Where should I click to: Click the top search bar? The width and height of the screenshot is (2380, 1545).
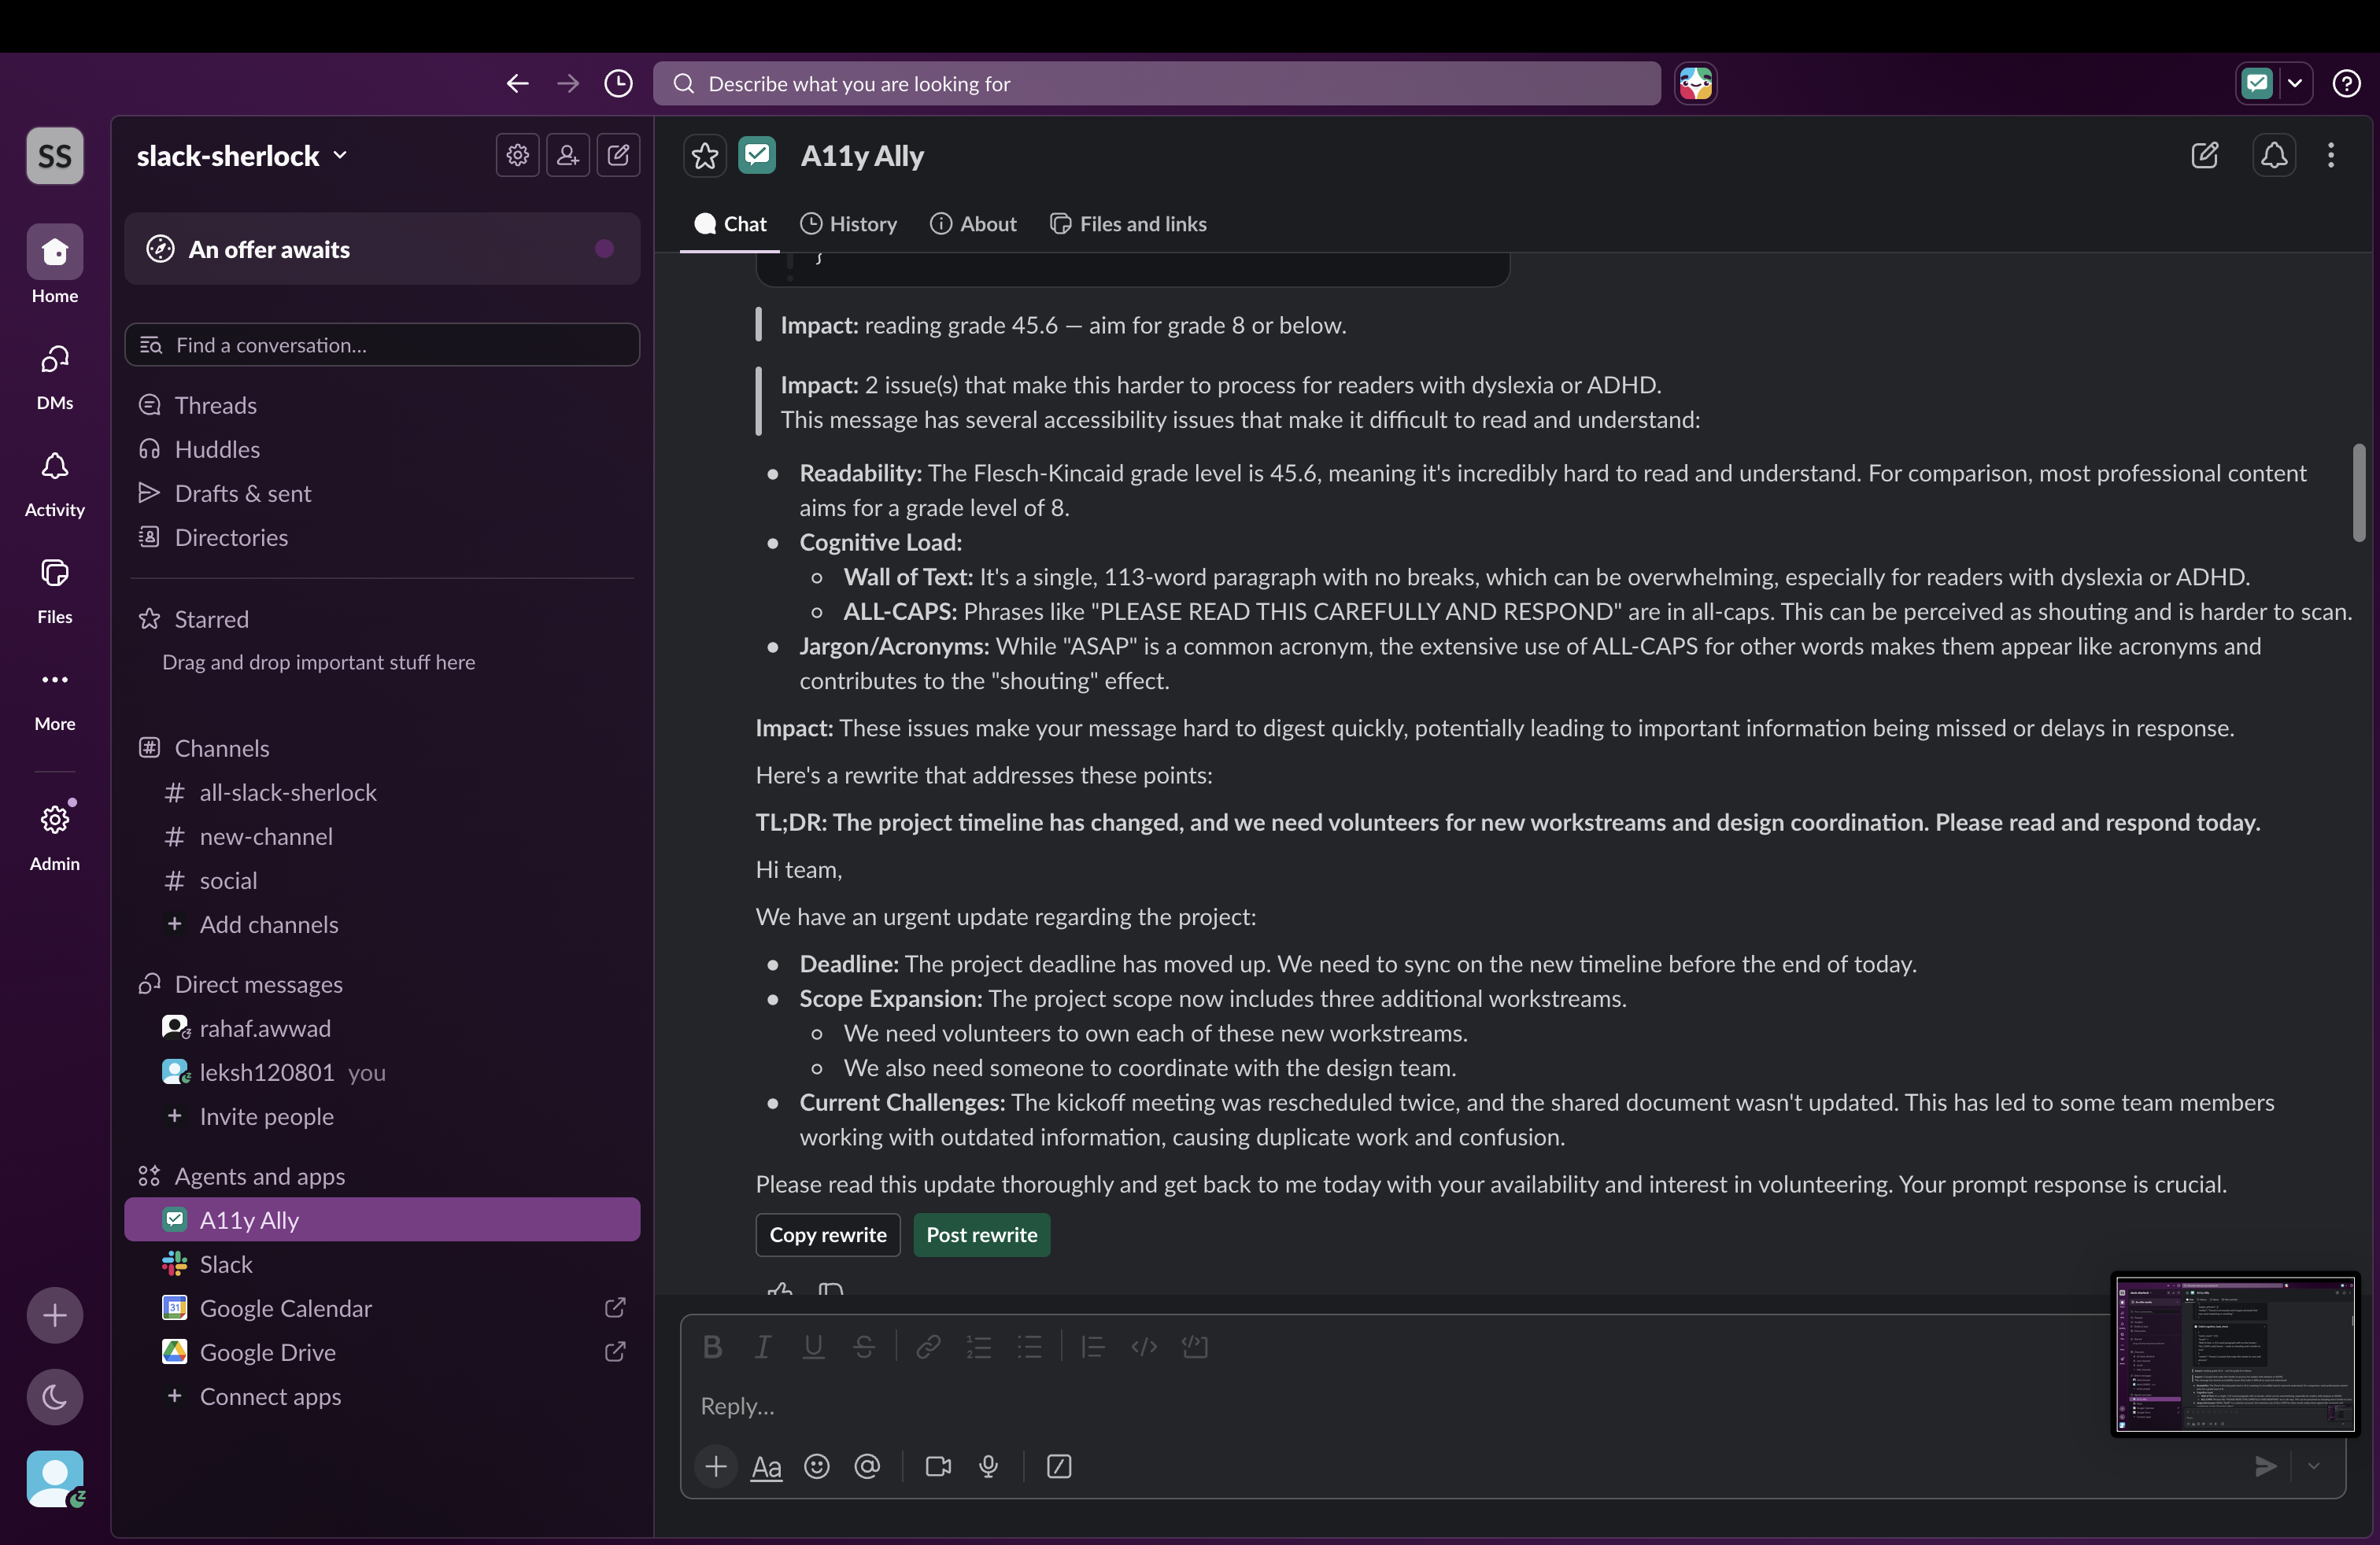pos(1157,84)
